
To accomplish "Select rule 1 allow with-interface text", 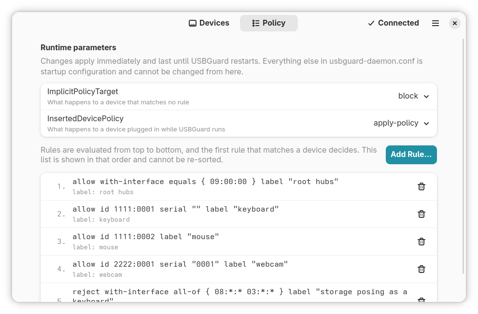I will pyautogui.click(x=205, y=182).
